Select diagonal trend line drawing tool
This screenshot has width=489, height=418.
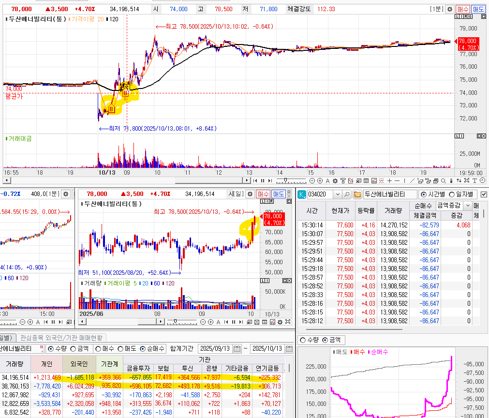(x=412, y=180)
